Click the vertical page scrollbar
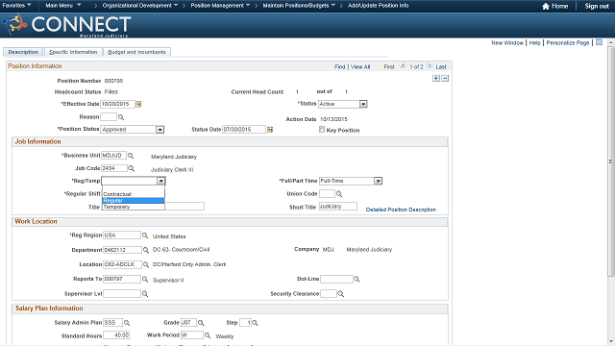615x346 pixels. (611, 161)
